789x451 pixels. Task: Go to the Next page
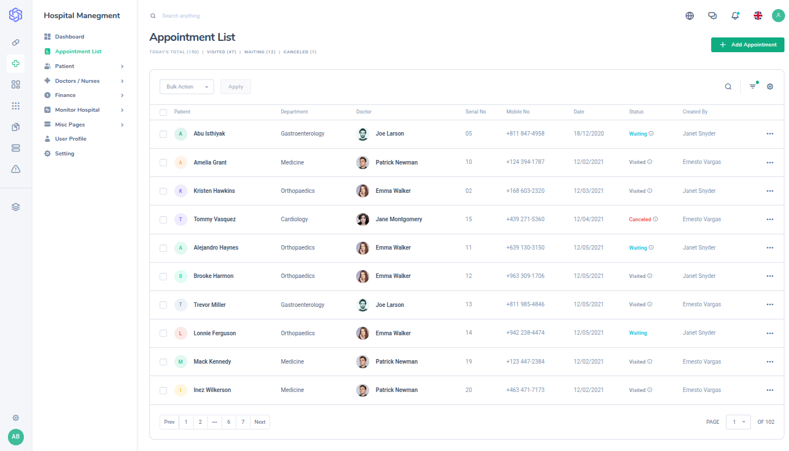pyautogui.click(x=260, y=422)
